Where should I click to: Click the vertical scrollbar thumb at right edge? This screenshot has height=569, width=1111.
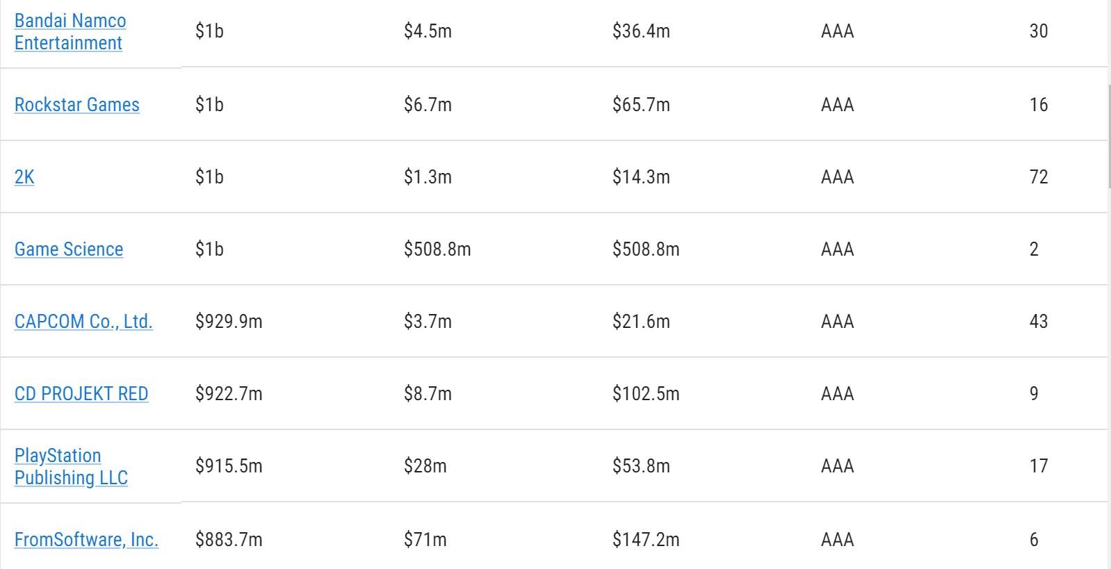pos(1108,137)
